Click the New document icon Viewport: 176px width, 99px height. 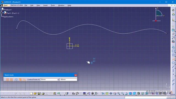click(x=31, y=94)
